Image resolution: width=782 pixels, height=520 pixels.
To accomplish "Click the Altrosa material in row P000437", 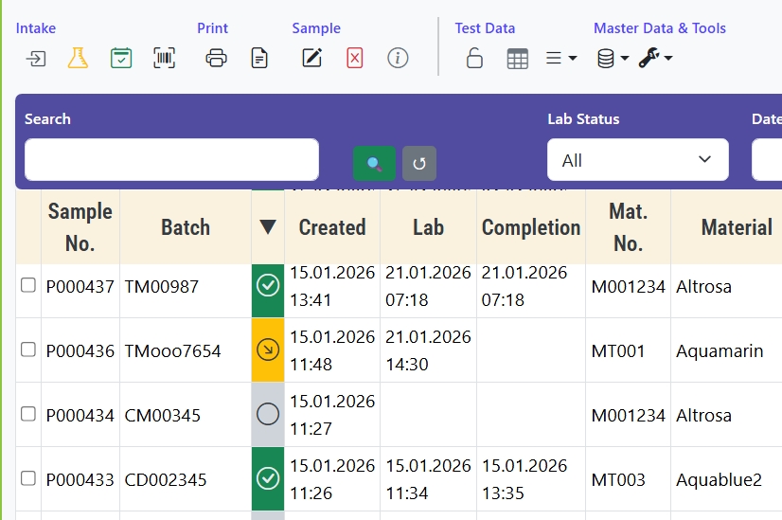I will pyautogui.click(x=703, y=286).
